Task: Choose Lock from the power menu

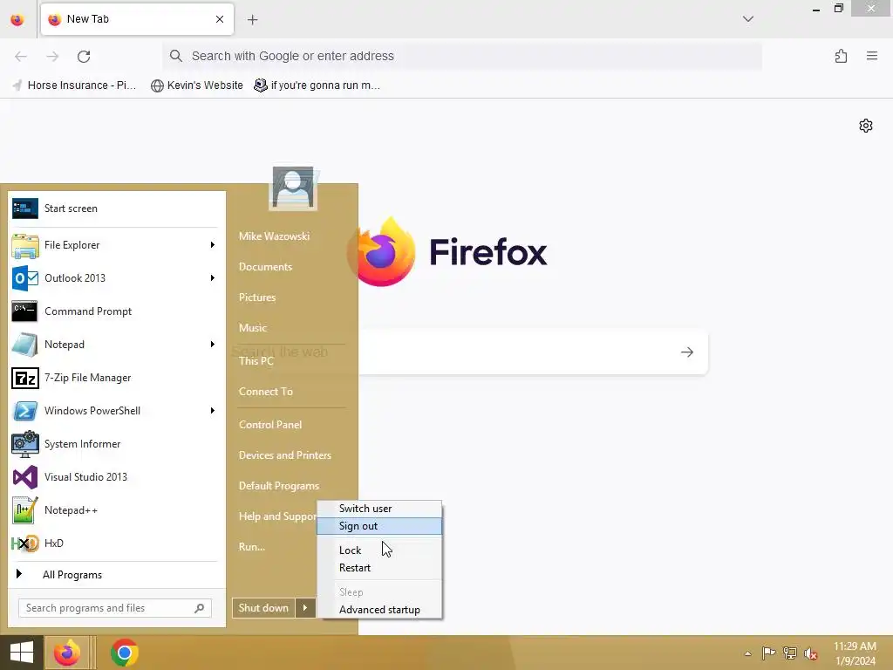Action: [x=379, y=550]
